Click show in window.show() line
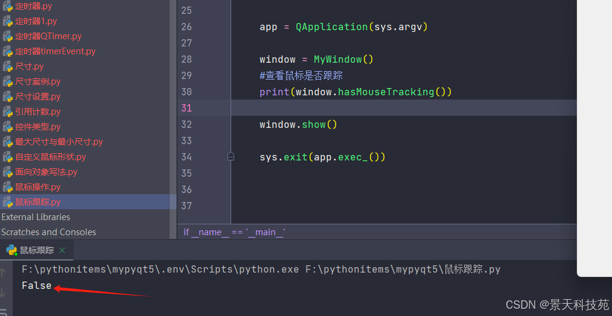The height and width of the screenshot is (316, 612). 314,124
